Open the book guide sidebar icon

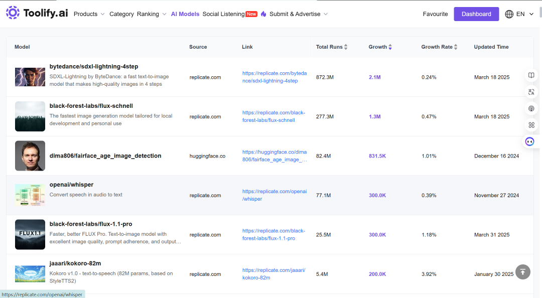pos(531,75)
